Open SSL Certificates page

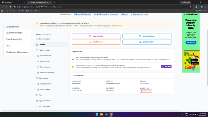click(44, 106)
